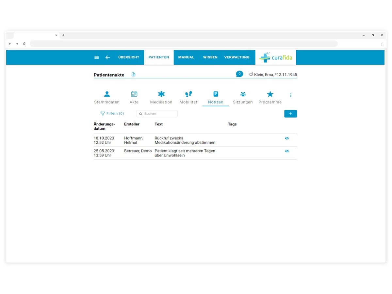Screen dimensions: 392x294
Task: Click creator Betreuer, Demo
Action: pos(138,151)
